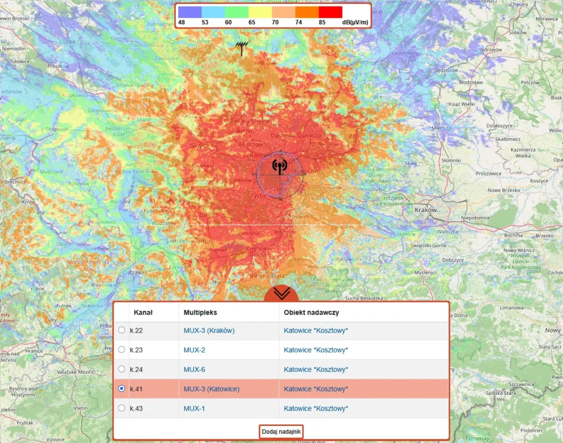This screenshot has height=443, width=563.
Task: Click the Tychy label on map
Action: pyautogui.click(x=258, y=195)
